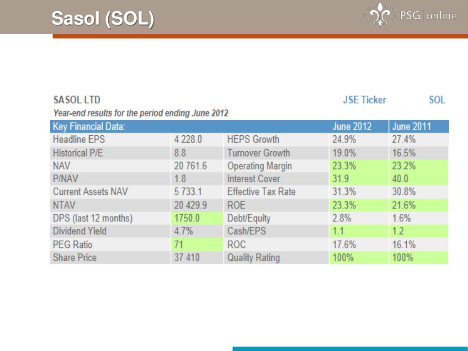Click the 'Share Price' label

coord(74,258)
